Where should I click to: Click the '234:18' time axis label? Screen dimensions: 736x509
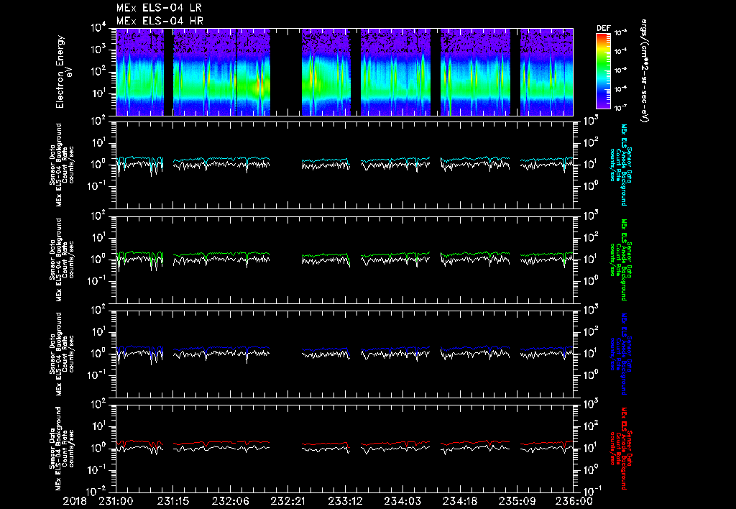coord(459,502)
